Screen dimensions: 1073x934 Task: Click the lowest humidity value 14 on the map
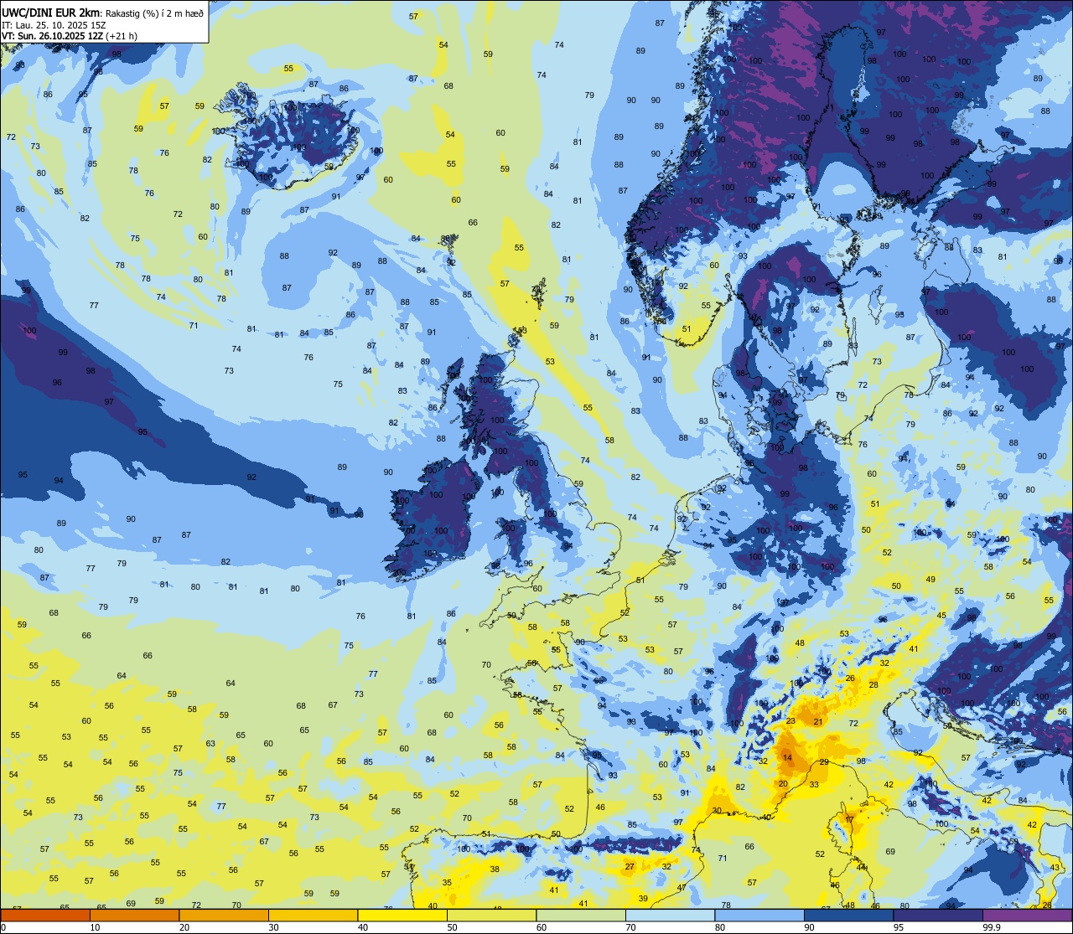click(787, 758)
